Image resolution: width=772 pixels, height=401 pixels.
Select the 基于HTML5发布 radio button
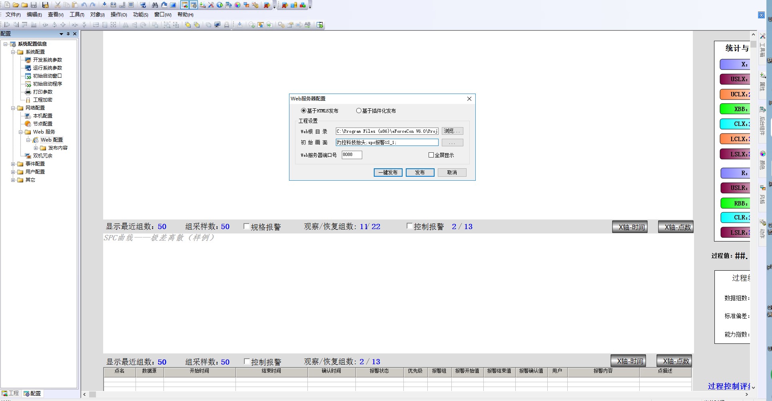(304, 111)
